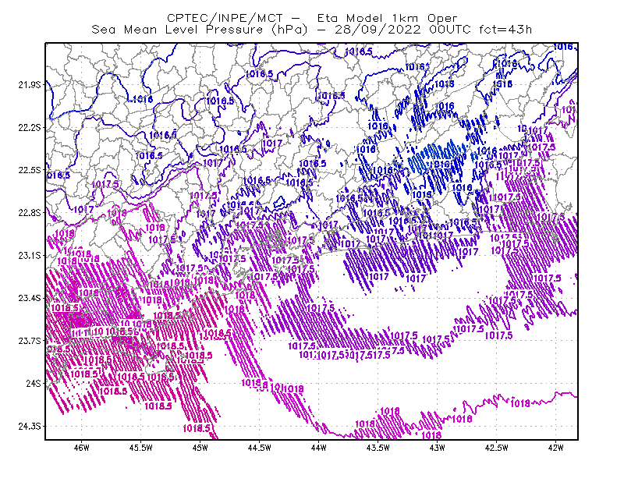This screenshot has height=482, width=624.
Task: Click the 46W longitude axis label
Action: coord(82,448)
